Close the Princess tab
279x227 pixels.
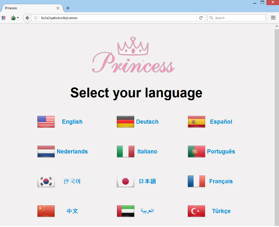pyautogui.click(x=58, y=8)
